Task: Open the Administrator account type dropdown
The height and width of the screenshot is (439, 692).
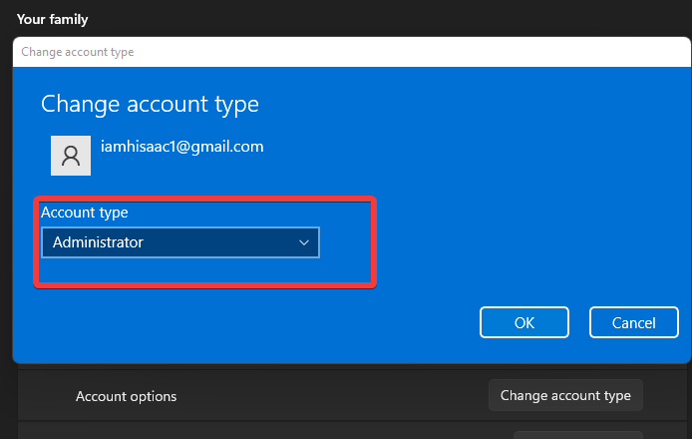Action: point(180,242)
